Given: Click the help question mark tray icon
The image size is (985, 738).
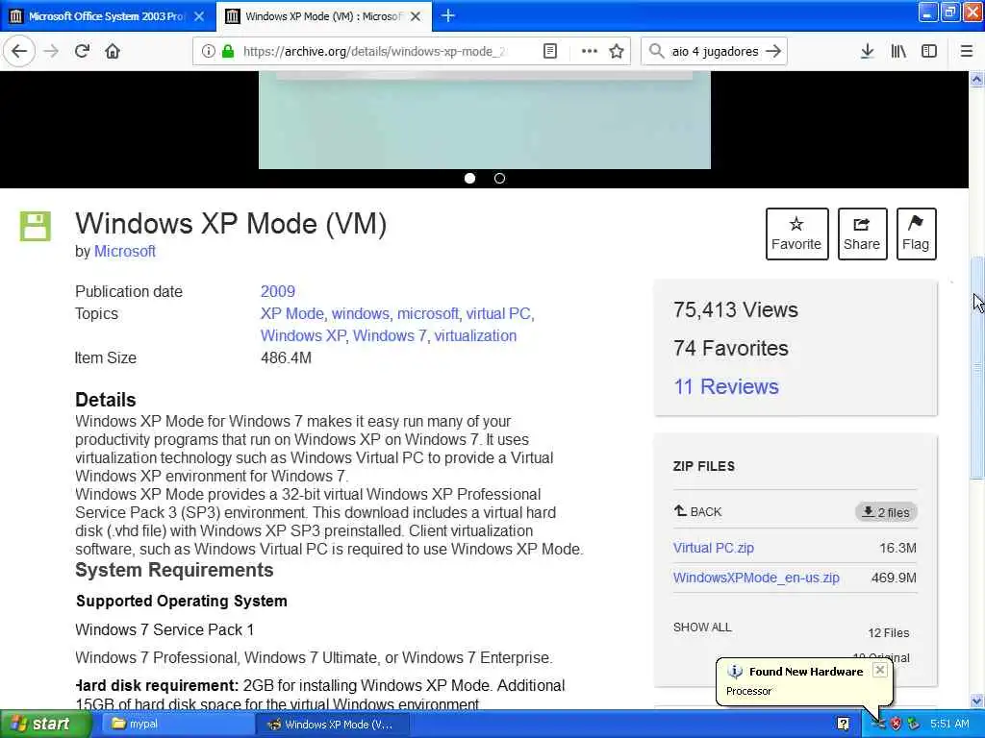Looking at the screenshot, I should [x=843, y=725].
